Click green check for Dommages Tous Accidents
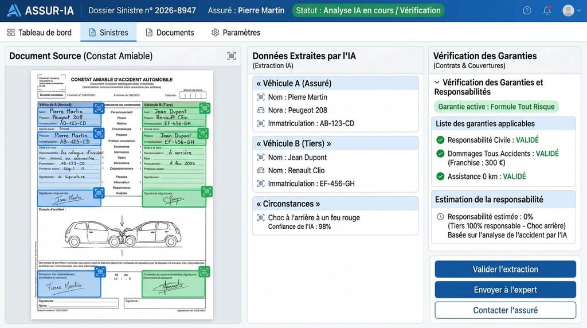This screenshot has height=328, width=587. click(440, 154)
